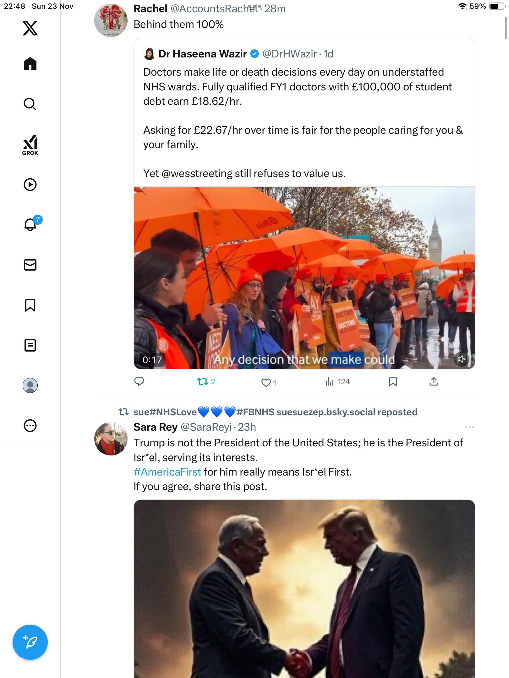Viewport: 509px width, 678px height.
Task: Unmute the protest video
Action: (x=462, y=359)
